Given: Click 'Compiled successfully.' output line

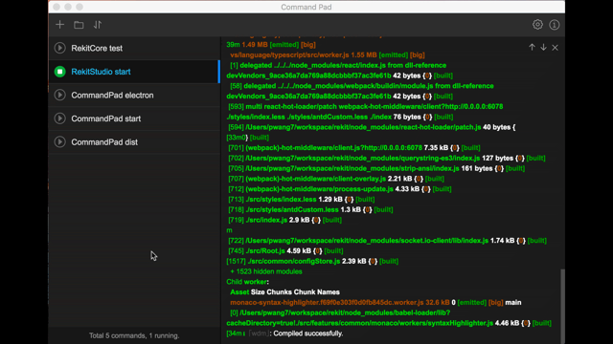Looking at the screenshot, I should pyautogui.click(x=308, y=333).
